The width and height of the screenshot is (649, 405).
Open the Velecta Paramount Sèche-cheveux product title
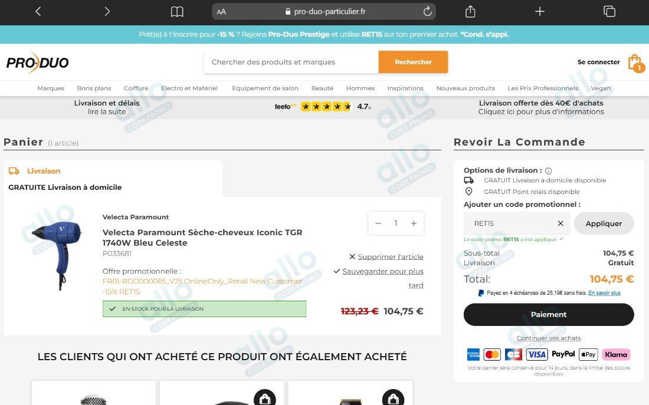point(202,238)
